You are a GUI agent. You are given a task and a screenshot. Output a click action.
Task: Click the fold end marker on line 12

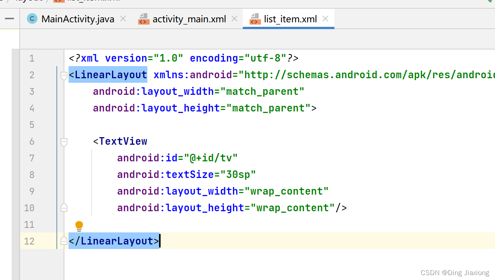[64, 241]
